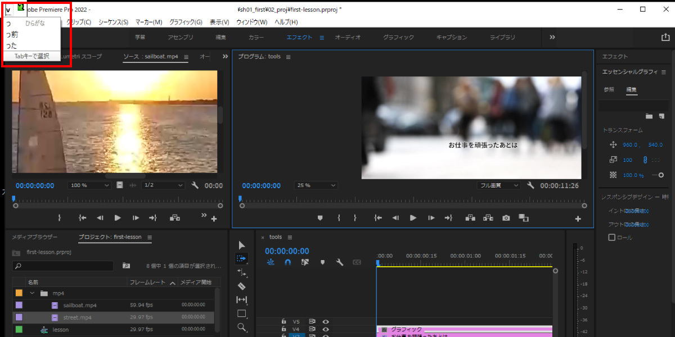Step forward one frame in Program monitor
This screenshot has width=675, height=337.
pyautogui.click(x=431, y=218)
